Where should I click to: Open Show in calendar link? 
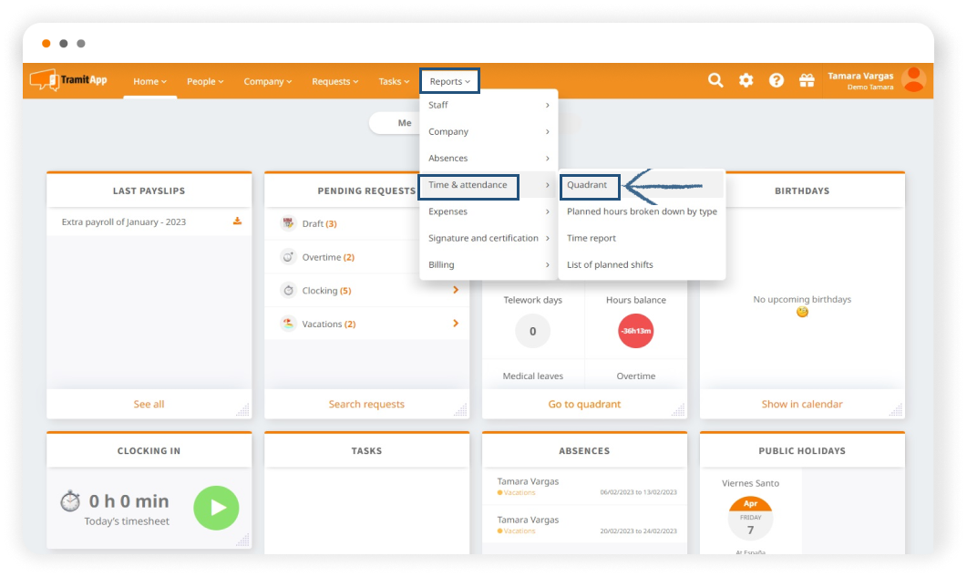pyautogui.click(x=802, y=404)
